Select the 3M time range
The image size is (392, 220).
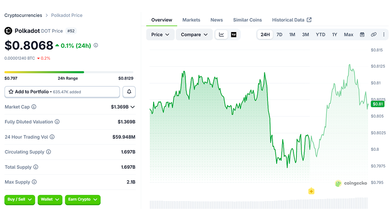pyautogui.click(x=305, y=35)
